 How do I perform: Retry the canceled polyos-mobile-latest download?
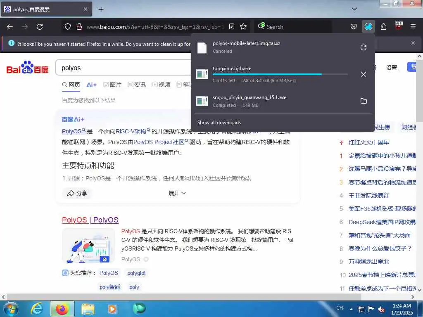364,47
